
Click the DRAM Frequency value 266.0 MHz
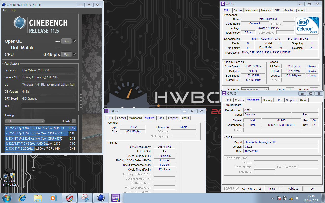pyautogui.click(x=164, y=147)
